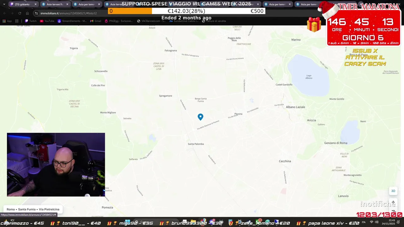Viewport: 404px width, 227px height.
Task: Reload the immobiliare.it page
Action: [20, 13]
